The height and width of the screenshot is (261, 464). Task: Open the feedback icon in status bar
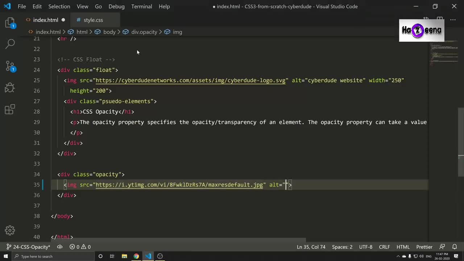tap(442, 247)
